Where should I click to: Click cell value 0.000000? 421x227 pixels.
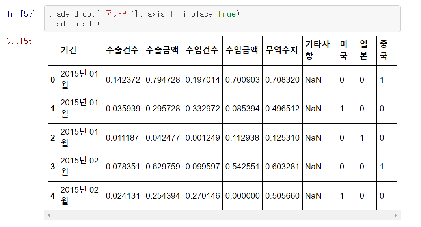tap(242, 196)
